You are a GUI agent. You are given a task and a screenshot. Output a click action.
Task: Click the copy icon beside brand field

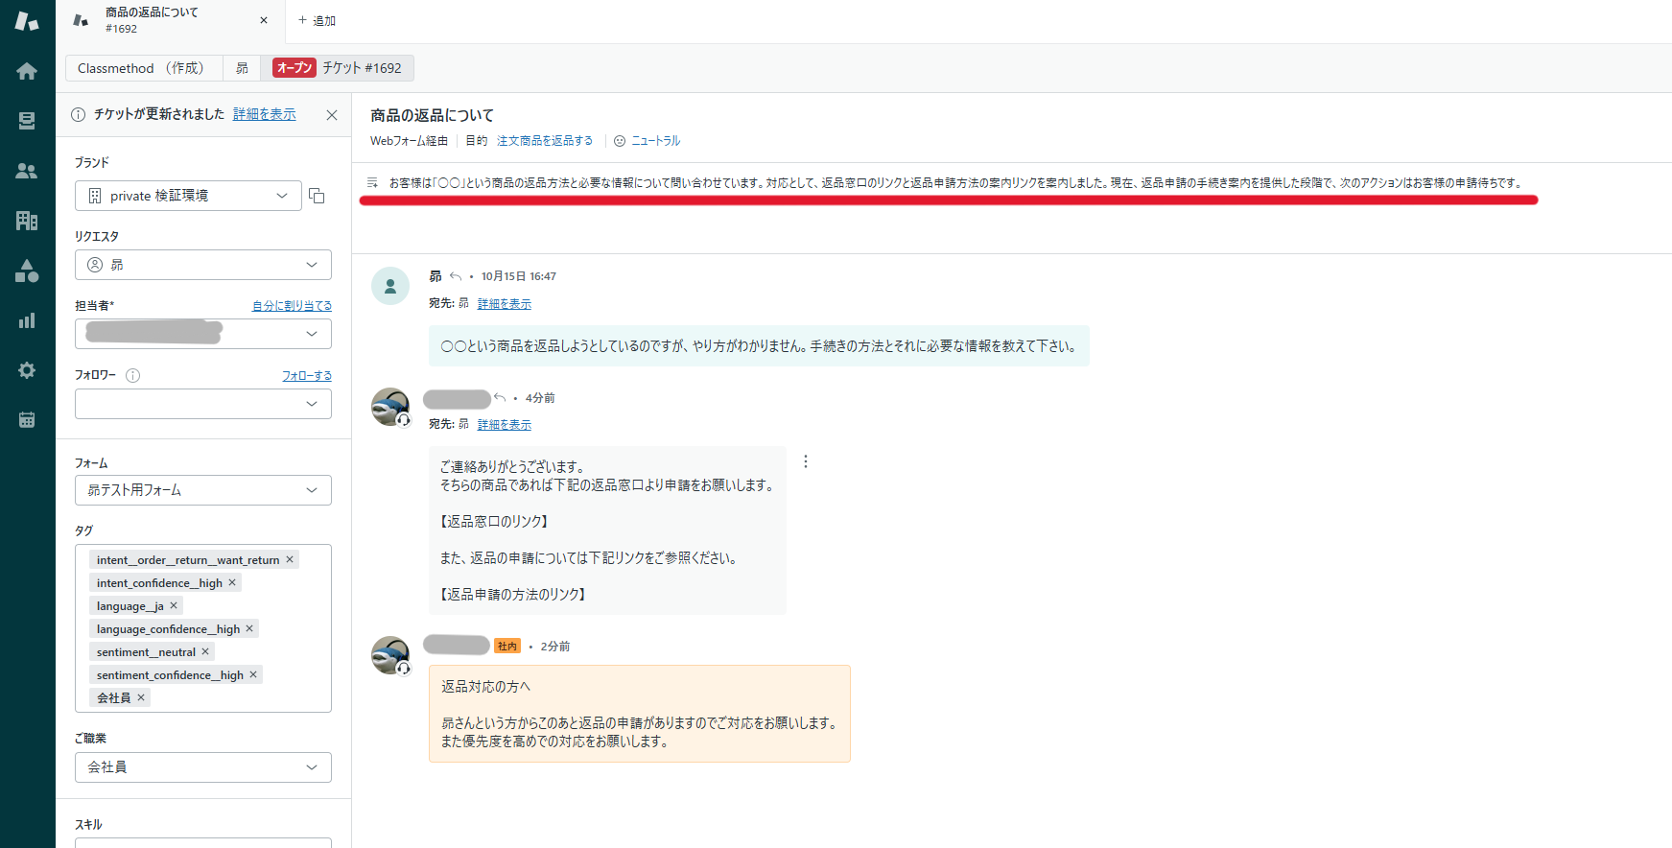(317, 196)
